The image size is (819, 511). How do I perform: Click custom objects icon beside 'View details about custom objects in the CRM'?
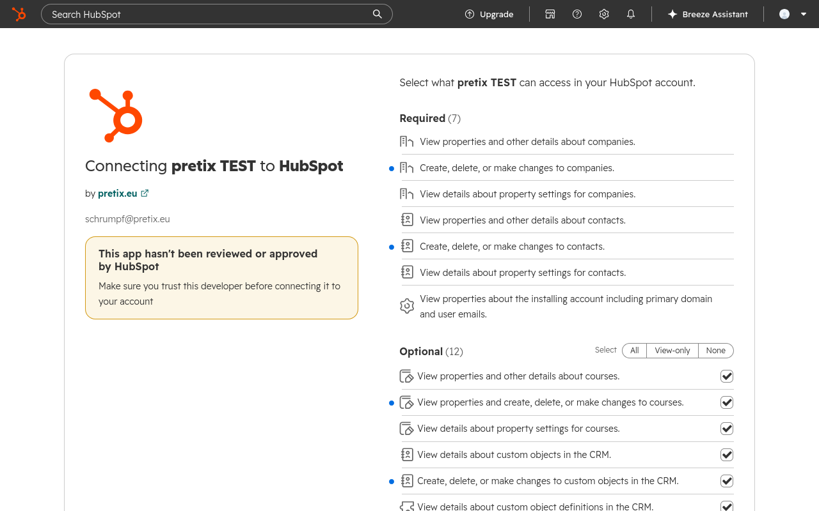point(407,455)
